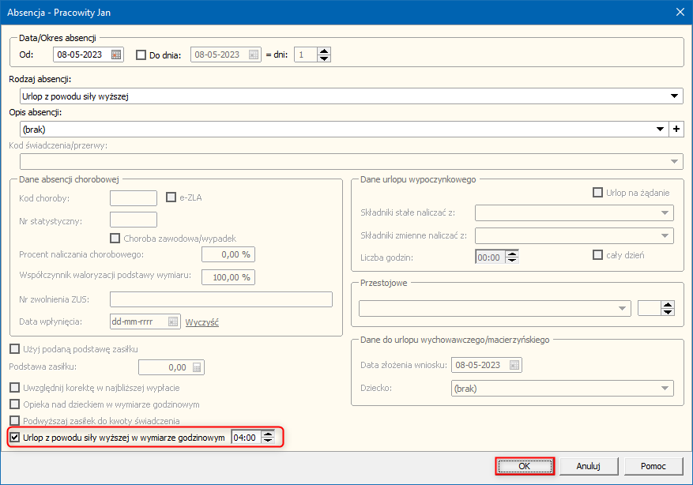Click the Anuluj button
The width and height of the screenshot is (693, 485).
tap(589, 466)
